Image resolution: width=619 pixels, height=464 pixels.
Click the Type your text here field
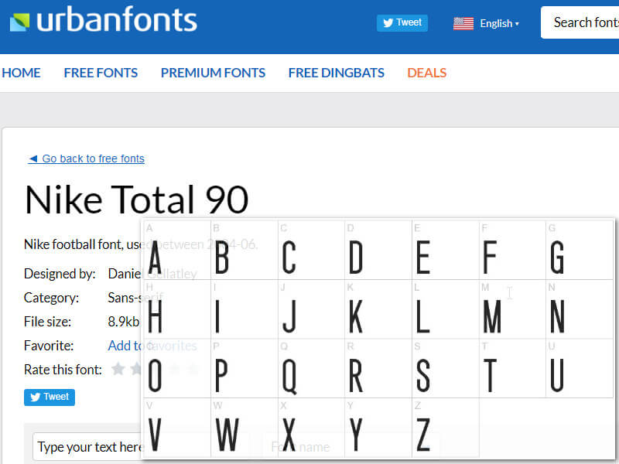coord(85,447)
